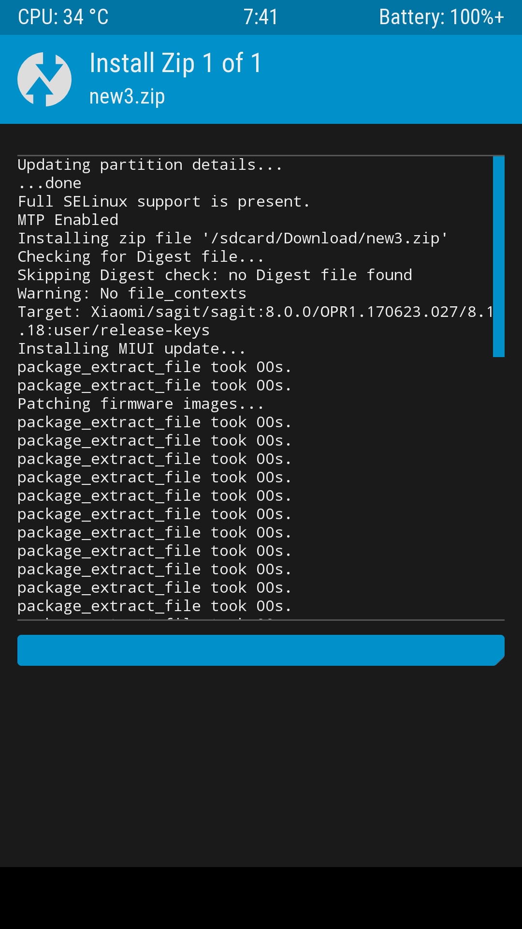
Task: Tap the TWRP logo icon
Action: (44, 79)
